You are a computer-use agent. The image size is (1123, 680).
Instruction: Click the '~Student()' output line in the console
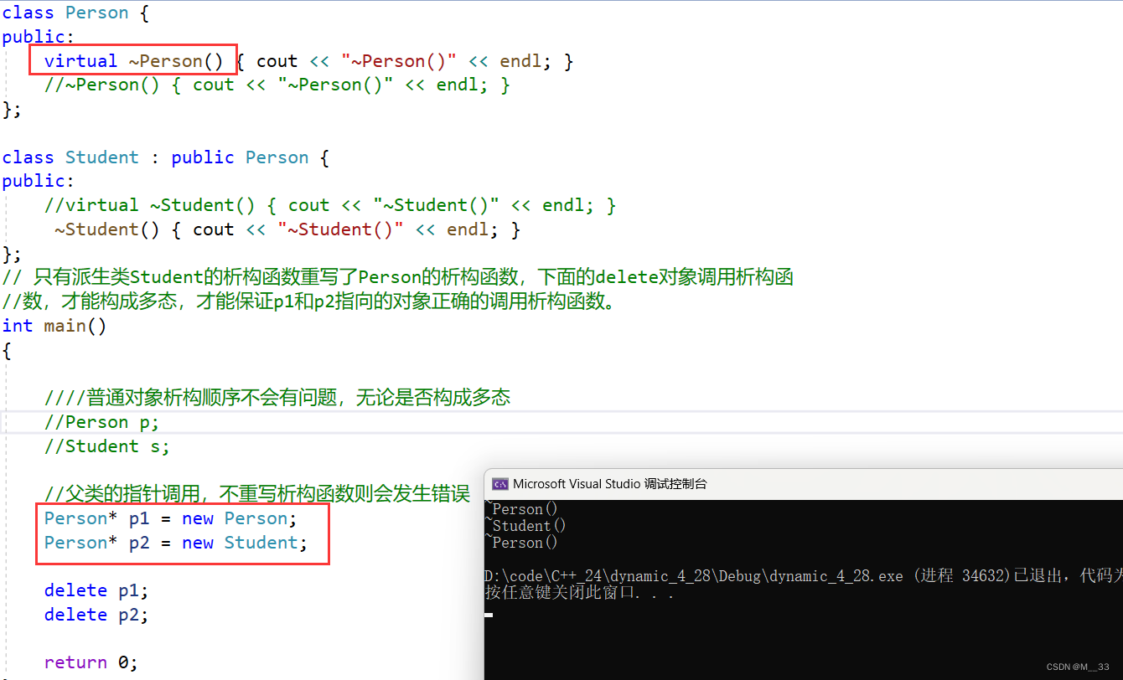point(525,526)
